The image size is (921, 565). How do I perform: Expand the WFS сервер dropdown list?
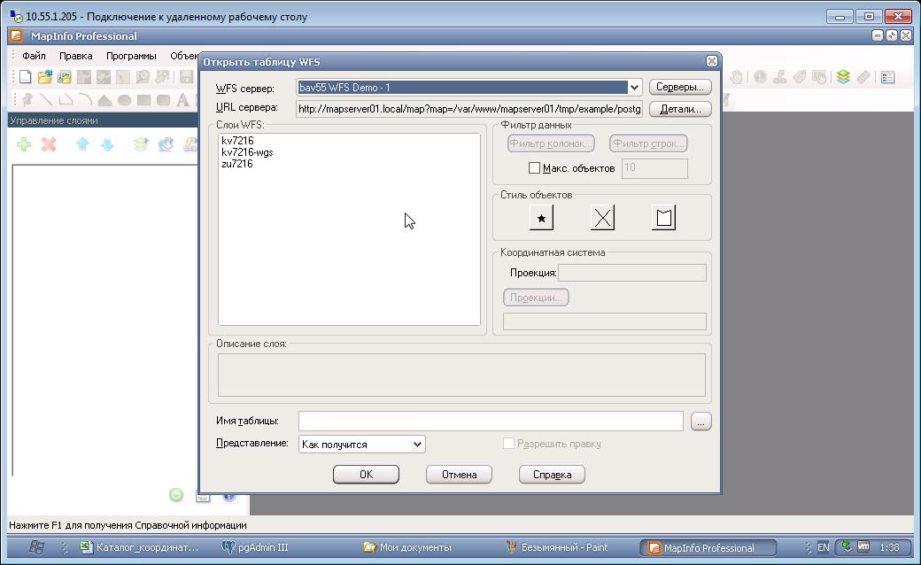coord(634,88)
